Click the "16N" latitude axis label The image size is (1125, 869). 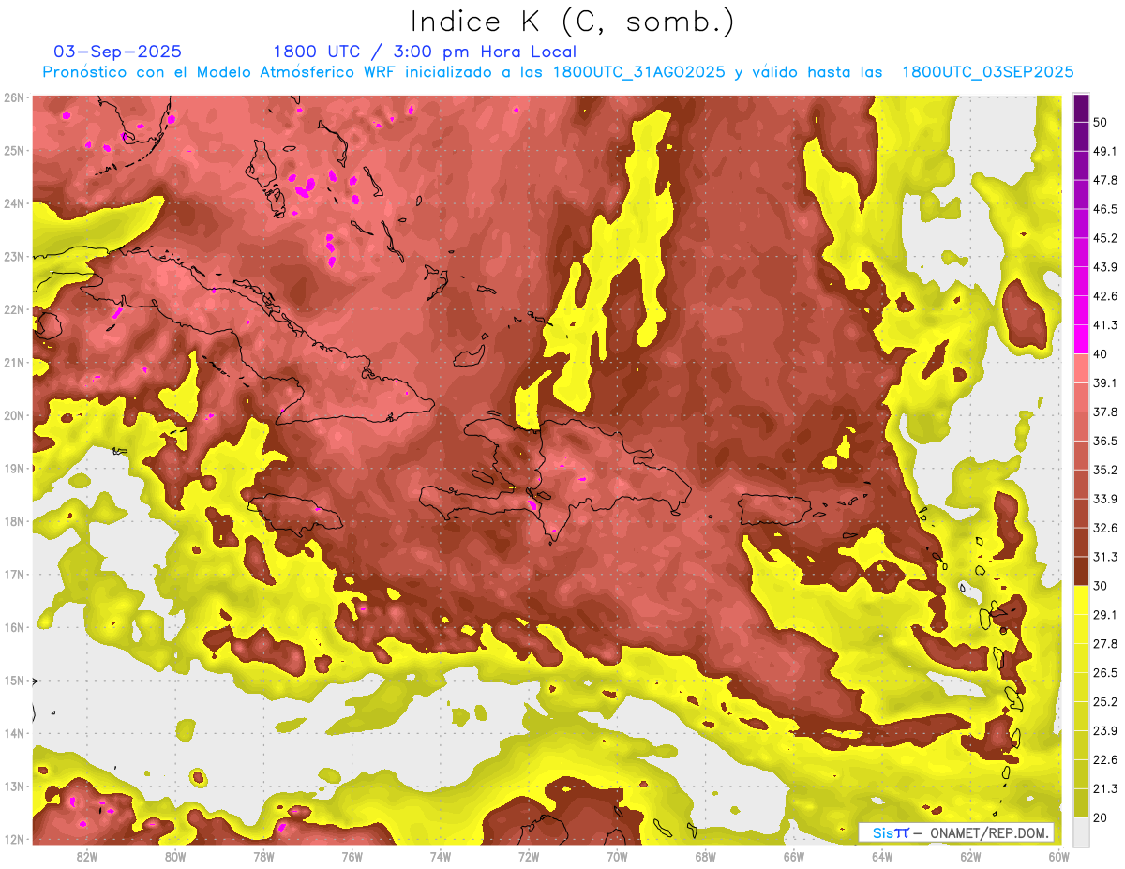point(14,627)
